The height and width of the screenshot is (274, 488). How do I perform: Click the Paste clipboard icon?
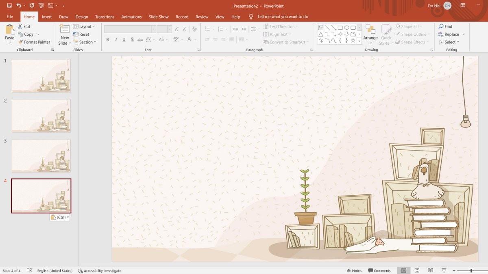pos(10,30)
